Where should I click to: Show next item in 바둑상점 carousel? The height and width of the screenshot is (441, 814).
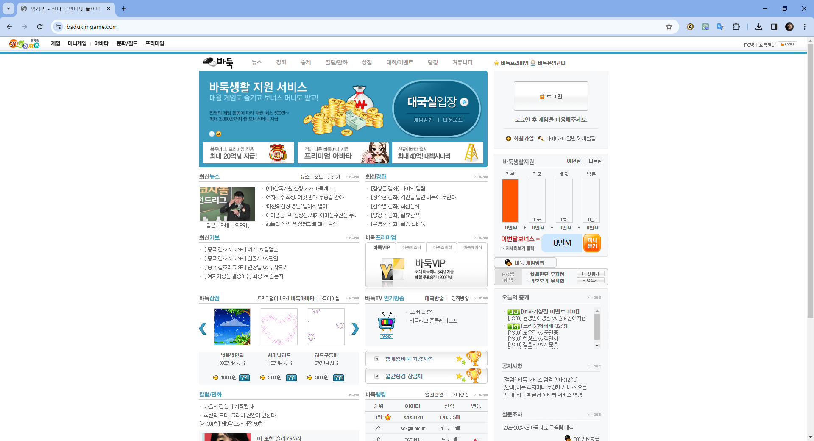click(x=355, y=329)
